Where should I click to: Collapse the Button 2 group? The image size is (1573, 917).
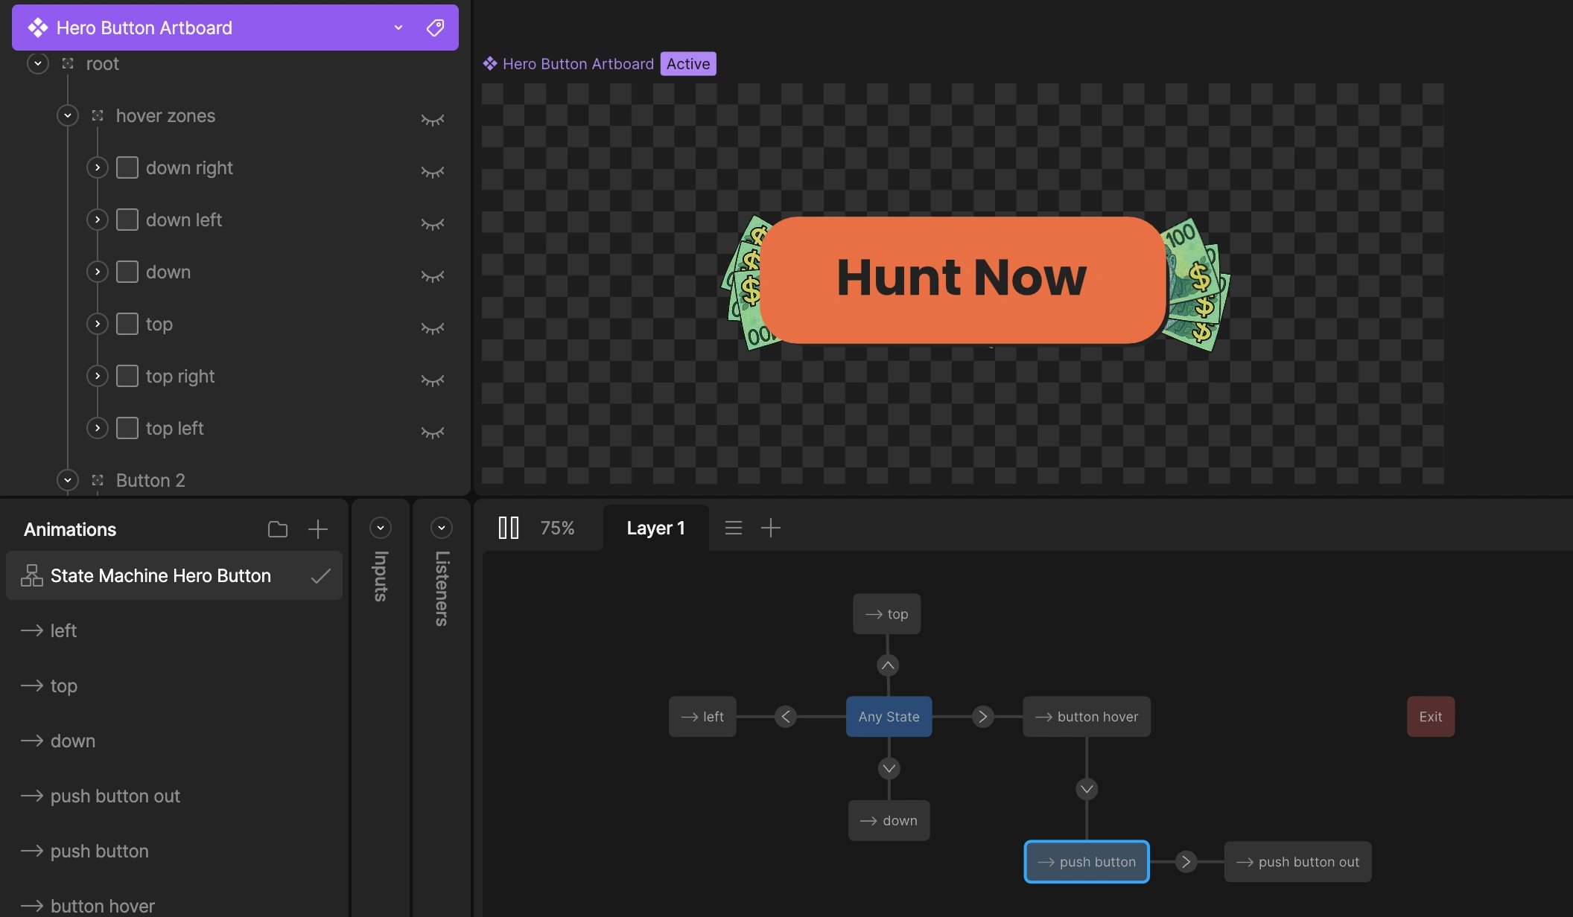tap(68, 480)
